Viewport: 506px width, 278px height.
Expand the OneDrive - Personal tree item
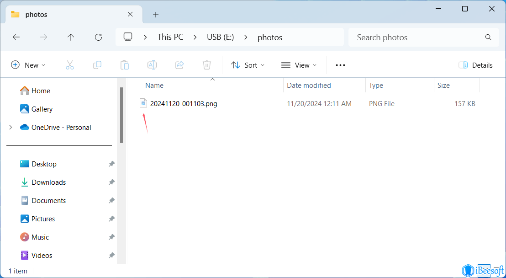coord(10,127)
